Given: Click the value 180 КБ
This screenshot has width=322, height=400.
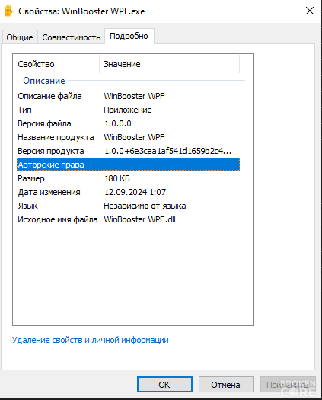Looking at the screenshot, I should click(117, 178).
